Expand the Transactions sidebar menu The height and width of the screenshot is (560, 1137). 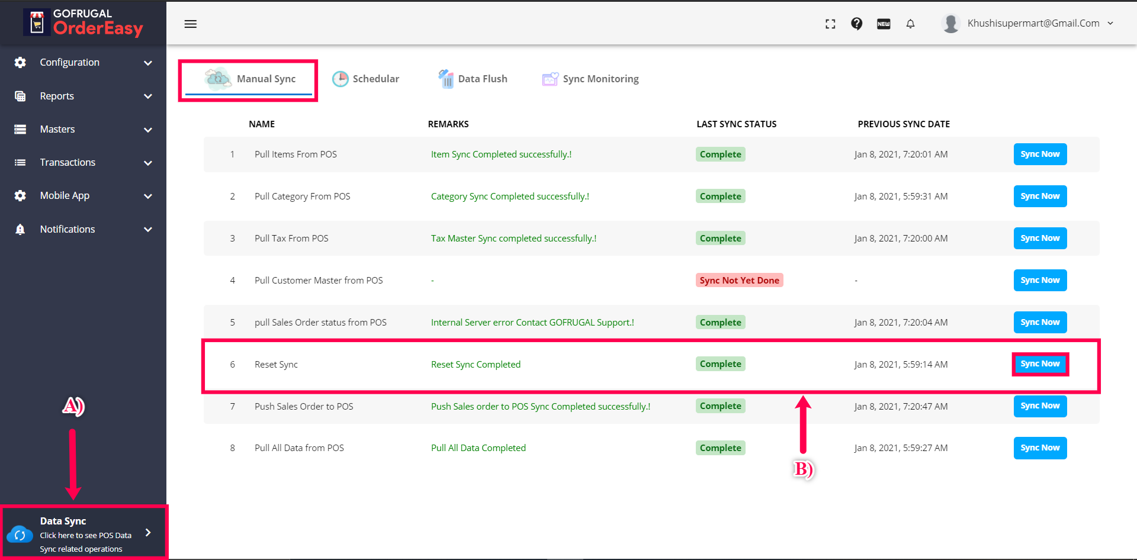pos(83,162)
